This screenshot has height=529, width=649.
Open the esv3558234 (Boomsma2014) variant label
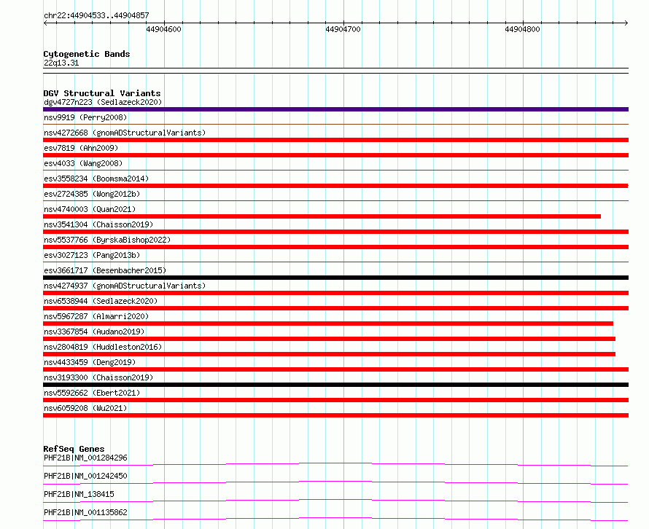[x=96, y=179]
